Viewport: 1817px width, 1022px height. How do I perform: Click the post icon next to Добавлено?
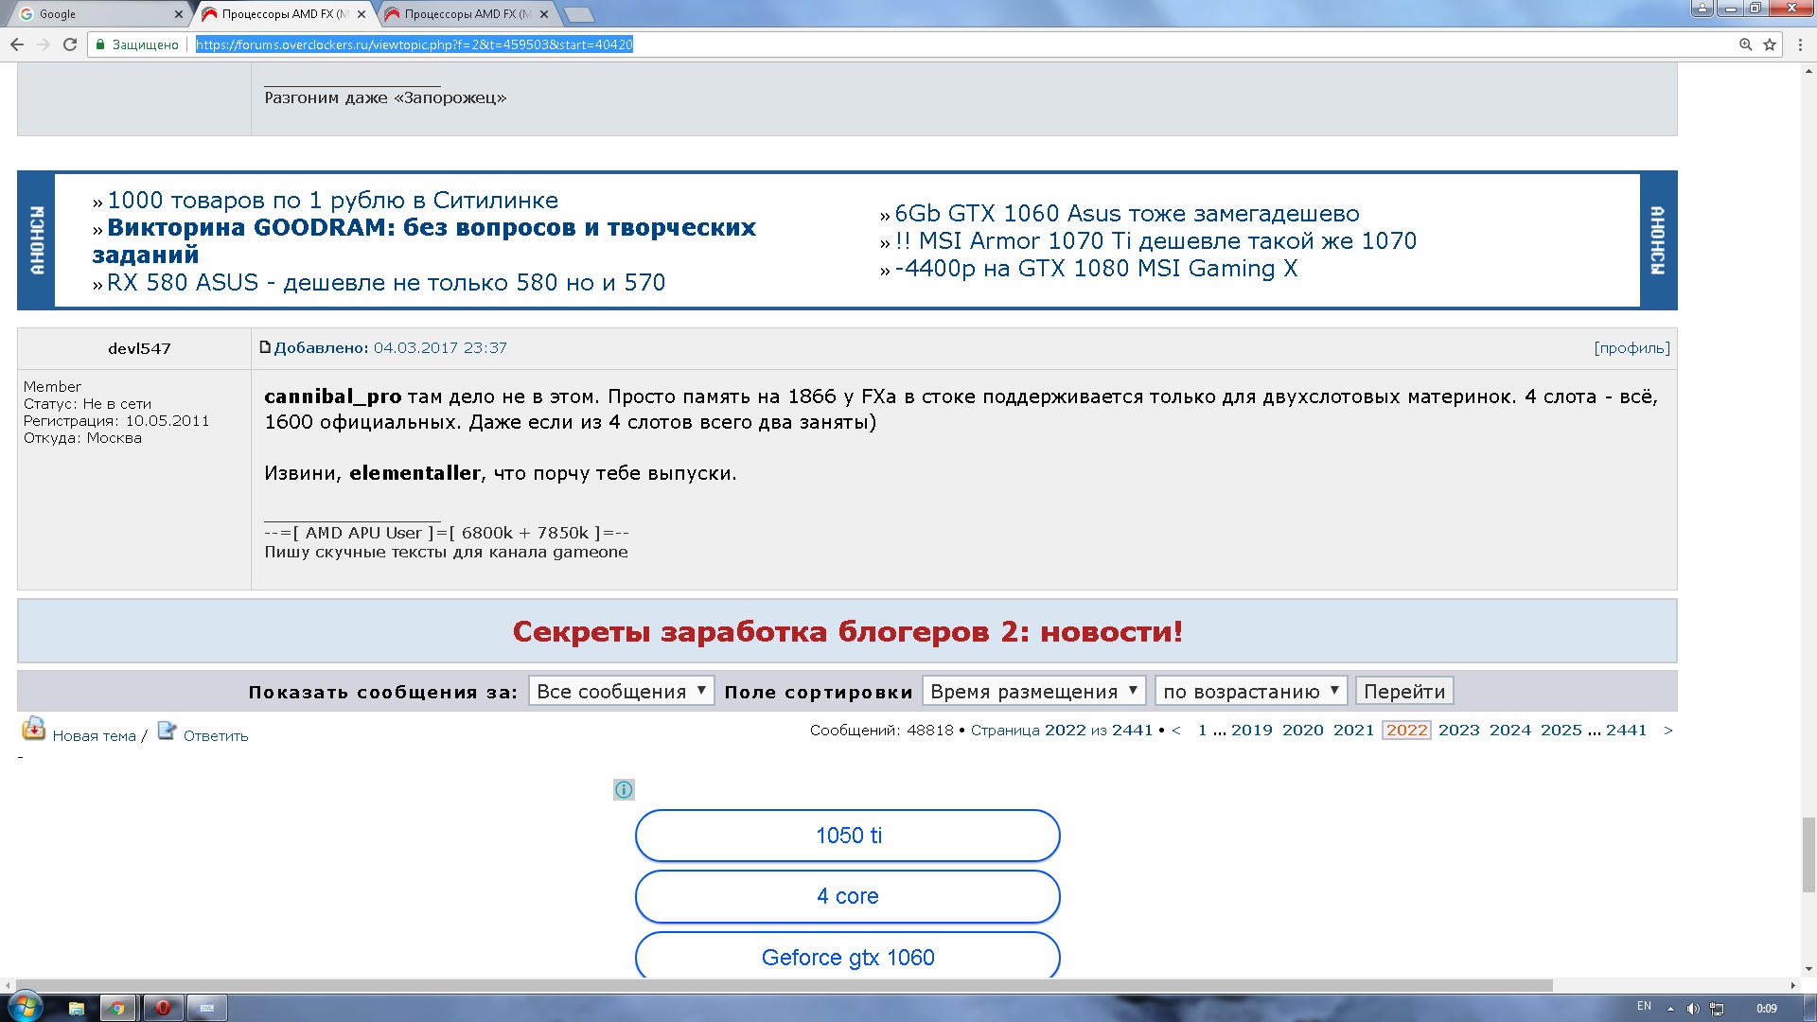(266, 347)
